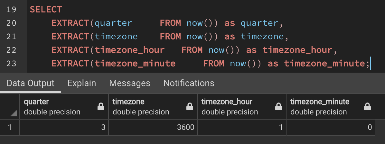Click the select-all triangle in grid corner

pyautogui.click(x=14, y=113)
